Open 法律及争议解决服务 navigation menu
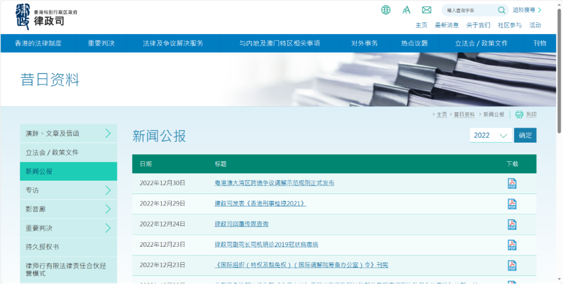 [173, 43]
